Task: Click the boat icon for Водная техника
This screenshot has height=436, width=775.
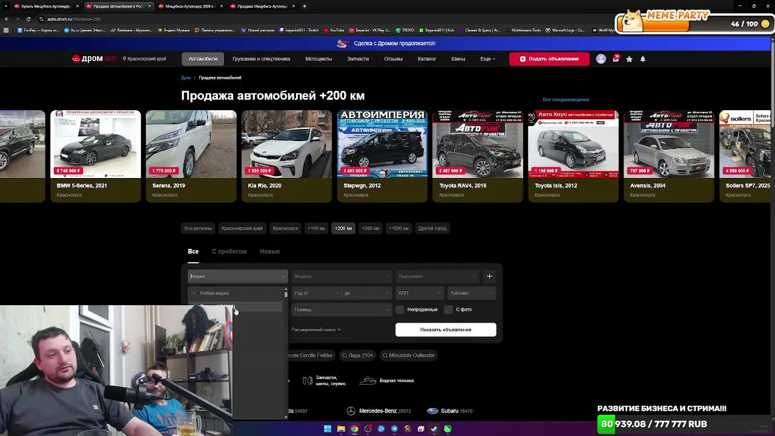Action: click(368, 381)
